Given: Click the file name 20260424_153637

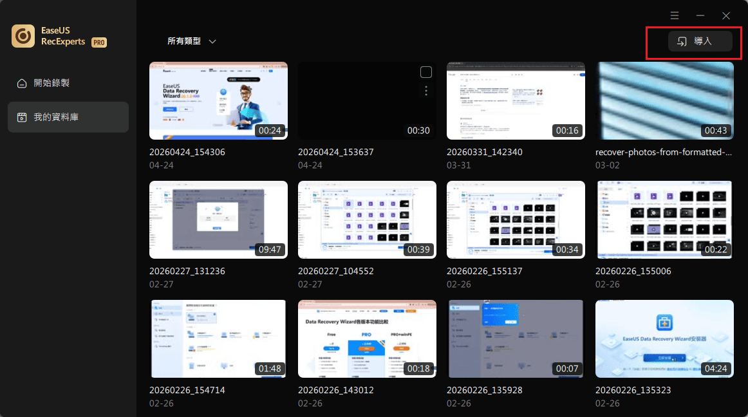Looking at the screenshot, I should [x=336, y=153].
